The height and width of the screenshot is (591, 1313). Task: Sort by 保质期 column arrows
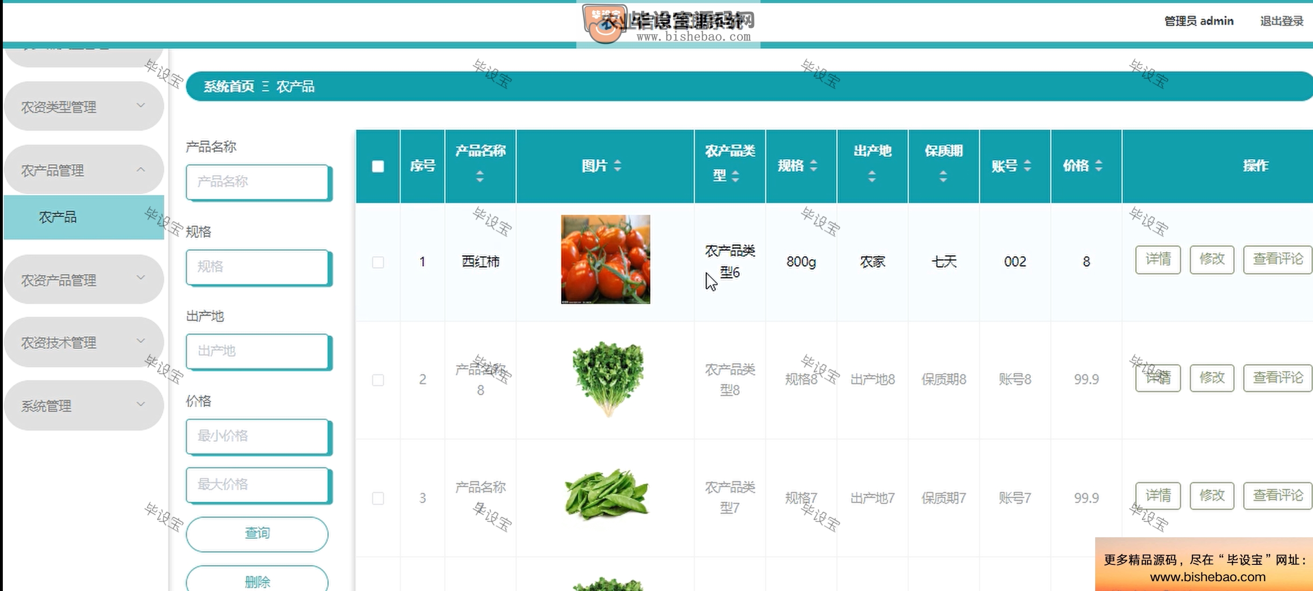tap(943, 176)
